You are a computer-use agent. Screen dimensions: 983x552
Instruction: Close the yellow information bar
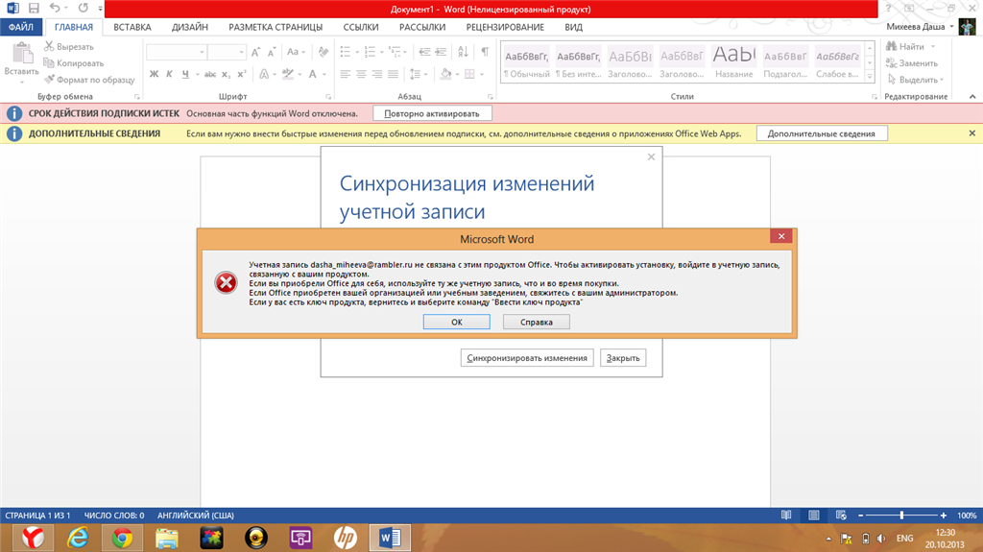coord(971,133)
